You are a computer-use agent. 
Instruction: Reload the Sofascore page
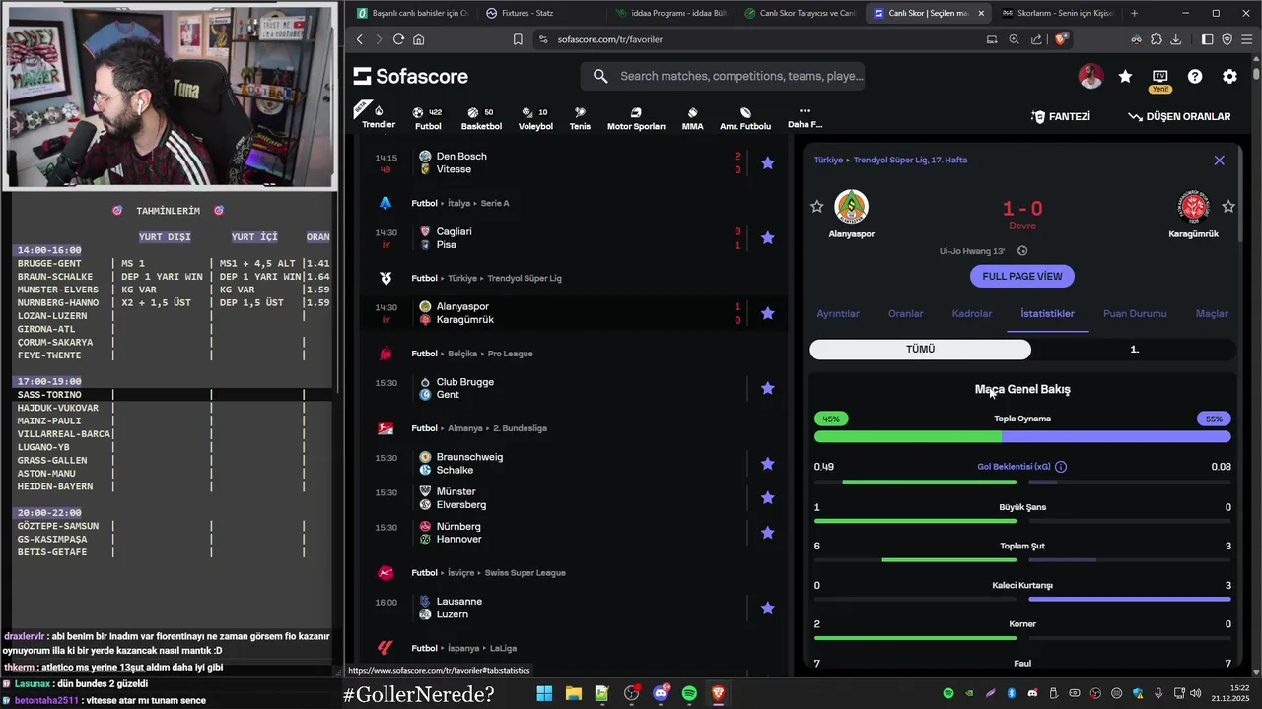click(398, 39)
